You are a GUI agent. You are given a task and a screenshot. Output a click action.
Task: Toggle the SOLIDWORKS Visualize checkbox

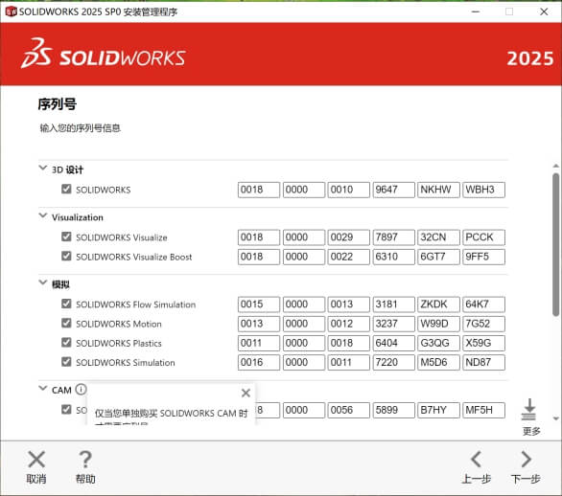point(66,237)
